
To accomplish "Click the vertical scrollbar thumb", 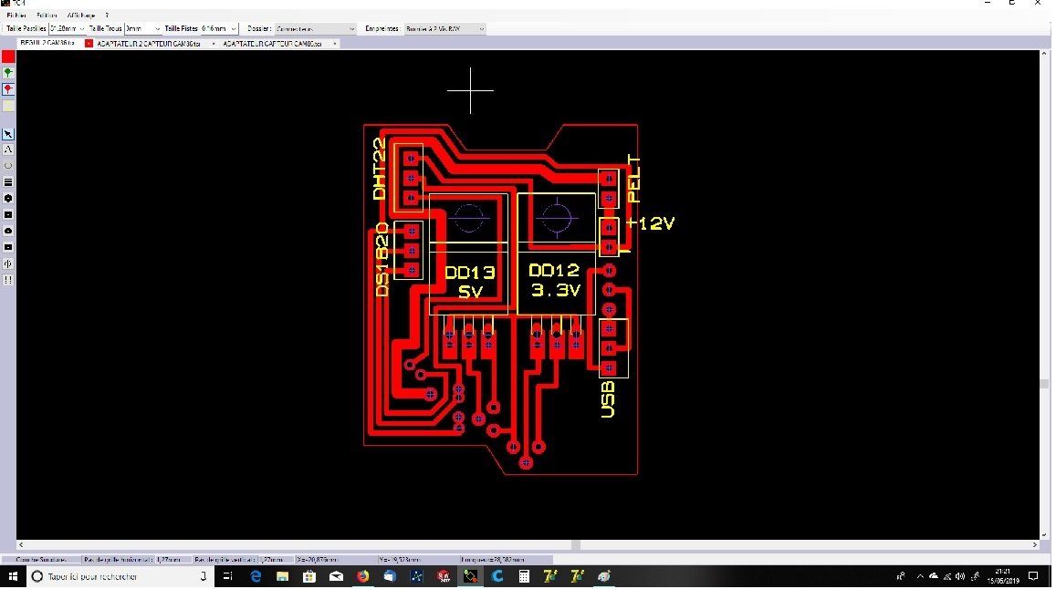I will [1045, 384].
